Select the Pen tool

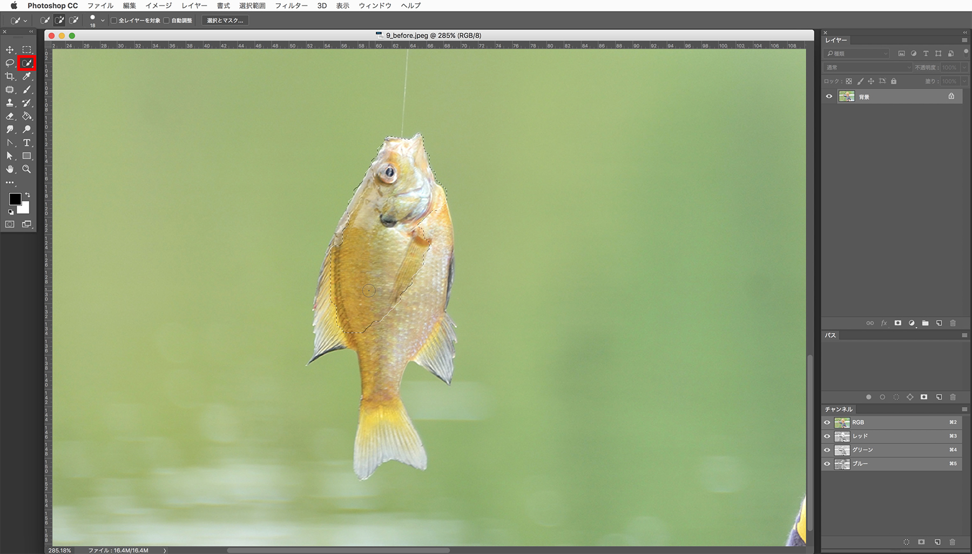tap(10, 143)
